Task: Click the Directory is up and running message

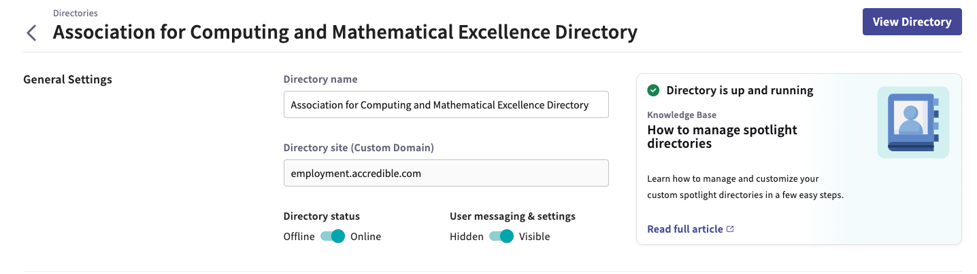Action: click(x=740, y=90)
